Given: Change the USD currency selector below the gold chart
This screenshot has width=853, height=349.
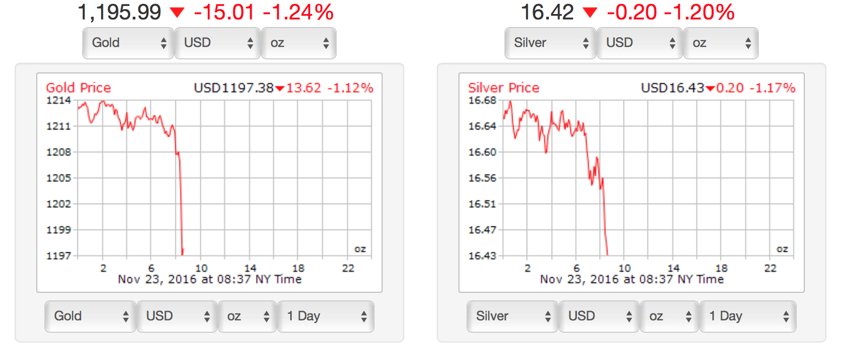Looking at the screenshot, I should [177, 317].
